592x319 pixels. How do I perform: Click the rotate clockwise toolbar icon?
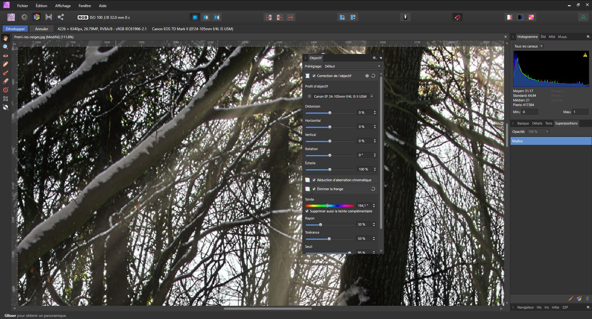coord(353,17)
